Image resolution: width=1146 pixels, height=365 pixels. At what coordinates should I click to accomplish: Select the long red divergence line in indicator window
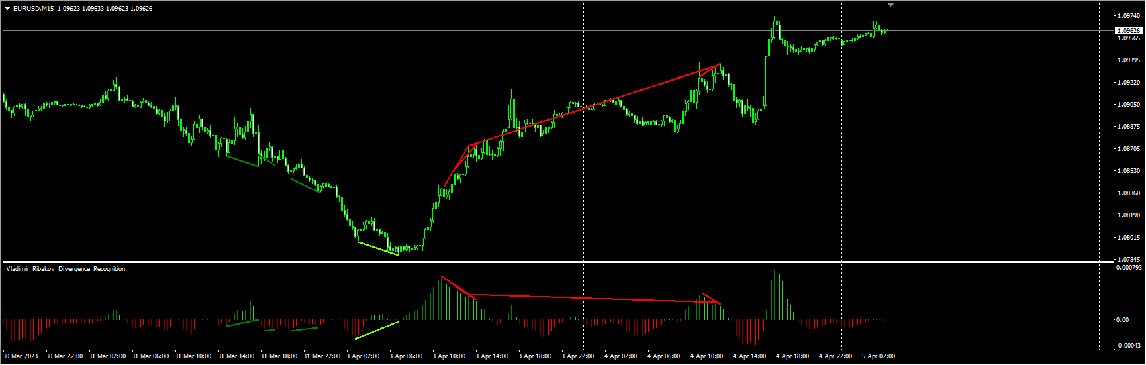[594, 299]
